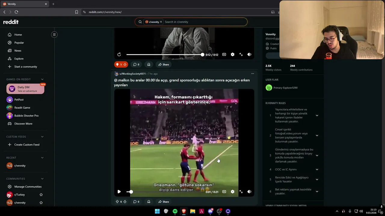Open the Windows Start menu
Viewport: 385px width, 216px height.
point(157,211)
